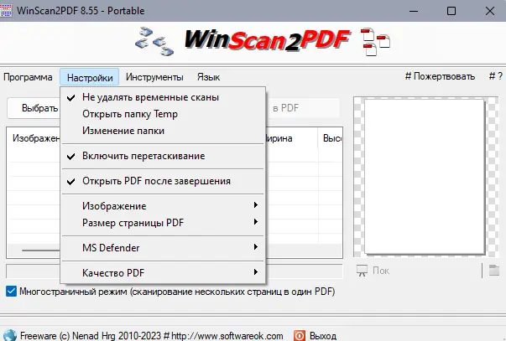Toggle 'Открыть PDF после завершения' option
The height and width of the screenshot is (341, 506).
(163, 181)
